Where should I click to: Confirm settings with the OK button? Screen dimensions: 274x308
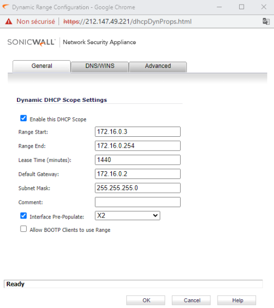[x=146, y=300]
